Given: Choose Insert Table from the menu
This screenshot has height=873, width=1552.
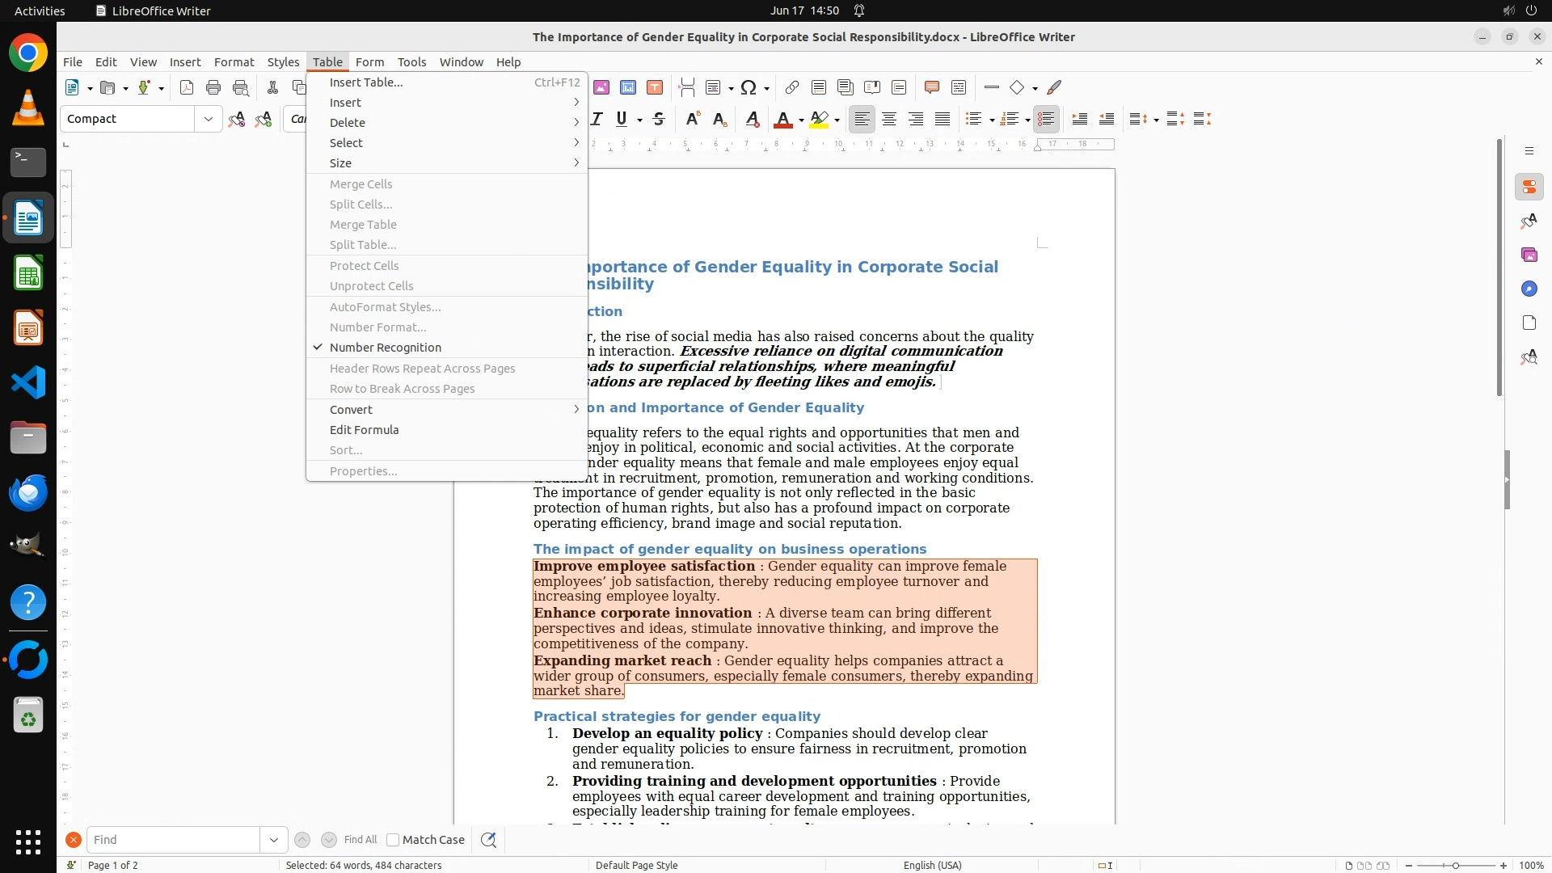Looking at the screenshot, I should point(366,82).
